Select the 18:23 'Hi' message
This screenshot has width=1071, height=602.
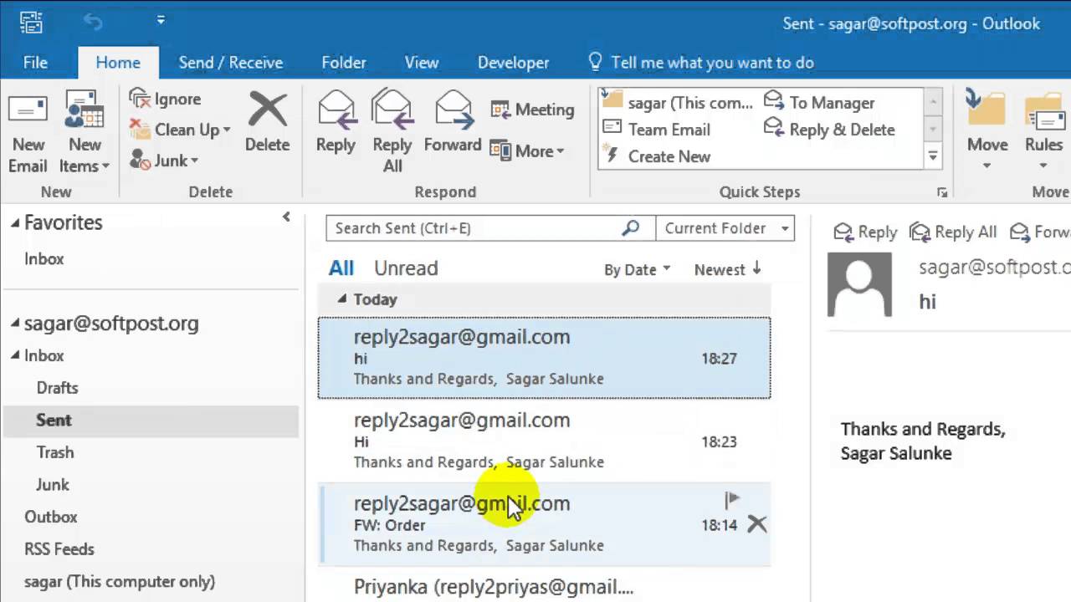pos(544,441)
